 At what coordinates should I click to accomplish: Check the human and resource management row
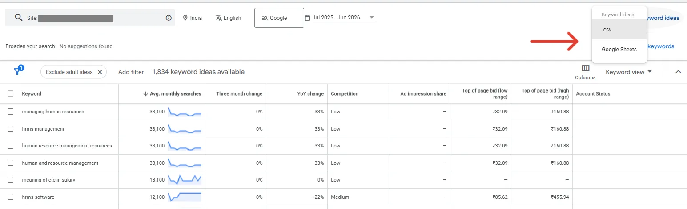click(11, 163)
